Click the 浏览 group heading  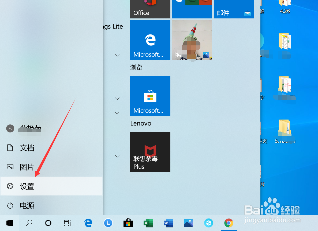click(136, 67)
